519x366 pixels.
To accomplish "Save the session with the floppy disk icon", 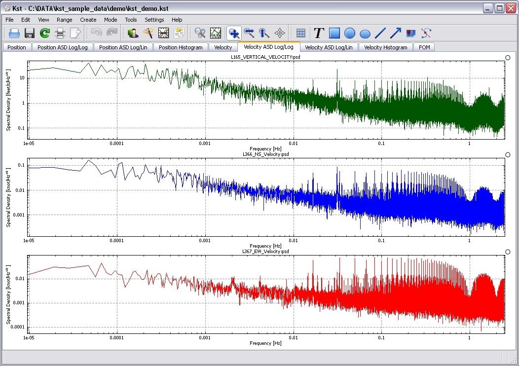I will pos(29,33).
